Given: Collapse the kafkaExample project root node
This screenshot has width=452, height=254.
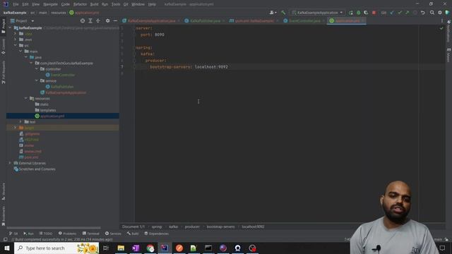Looking at the screenshot, I should pos(10,28).
